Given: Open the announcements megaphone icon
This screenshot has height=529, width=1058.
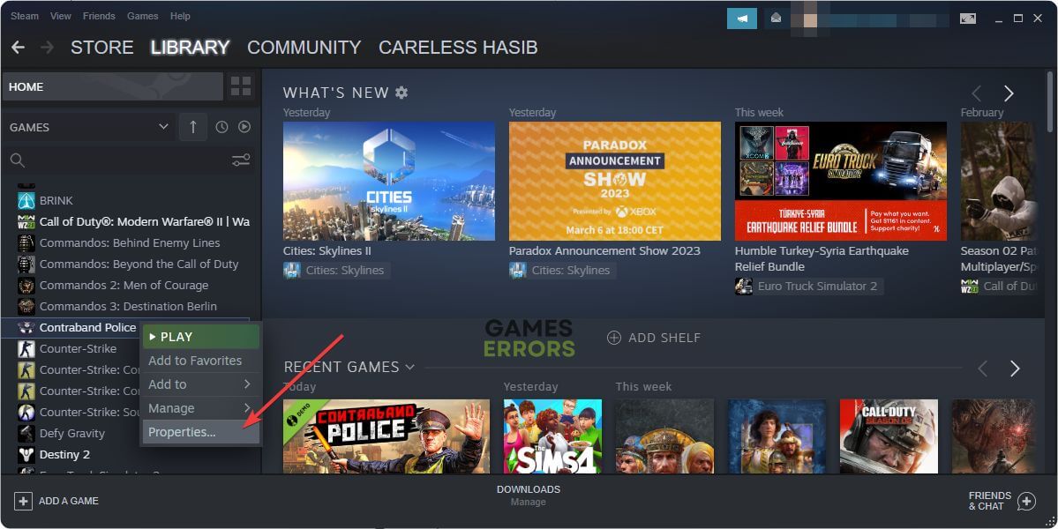Looking at the screenshot, I should pyautogui.click(x=742, y=19).
